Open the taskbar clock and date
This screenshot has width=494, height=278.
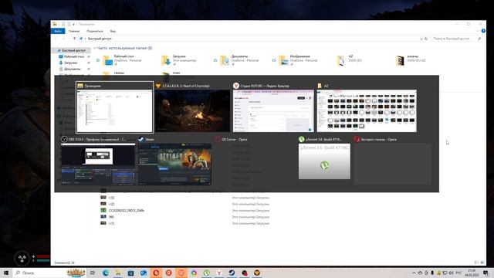pos(472,273)
